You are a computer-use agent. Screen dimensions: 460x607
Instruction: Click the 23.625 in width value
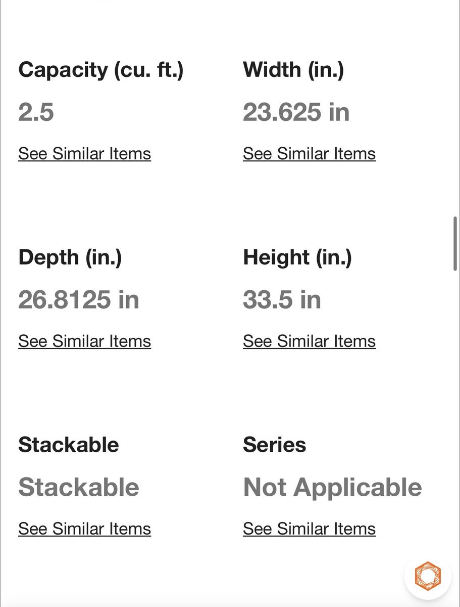click(x=296, y=112)
